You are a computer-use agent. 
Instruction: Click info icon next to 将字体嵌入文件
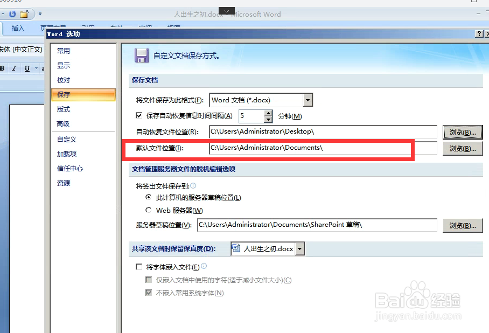point(204,266)
